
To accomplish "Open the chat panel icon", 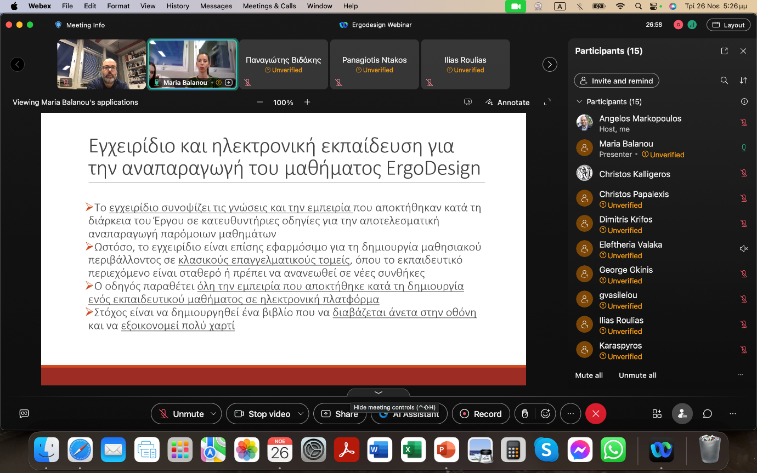I will coord(708,414).
